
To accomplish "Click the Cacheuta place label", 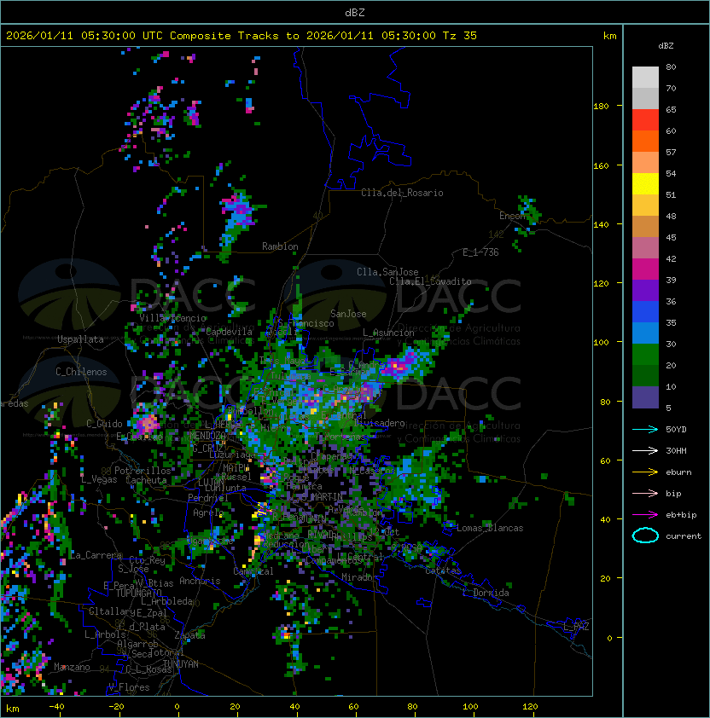I will (x=146, y=480).
